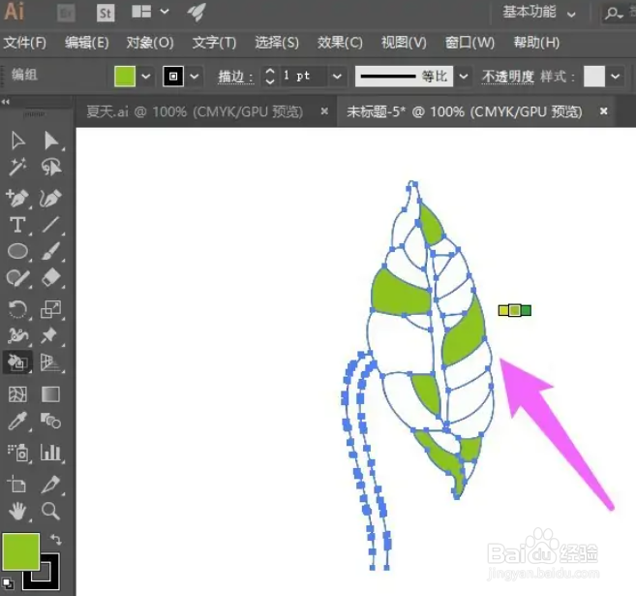Select the Shaper tool
This screenshot has width=636, height=596.
17,278
